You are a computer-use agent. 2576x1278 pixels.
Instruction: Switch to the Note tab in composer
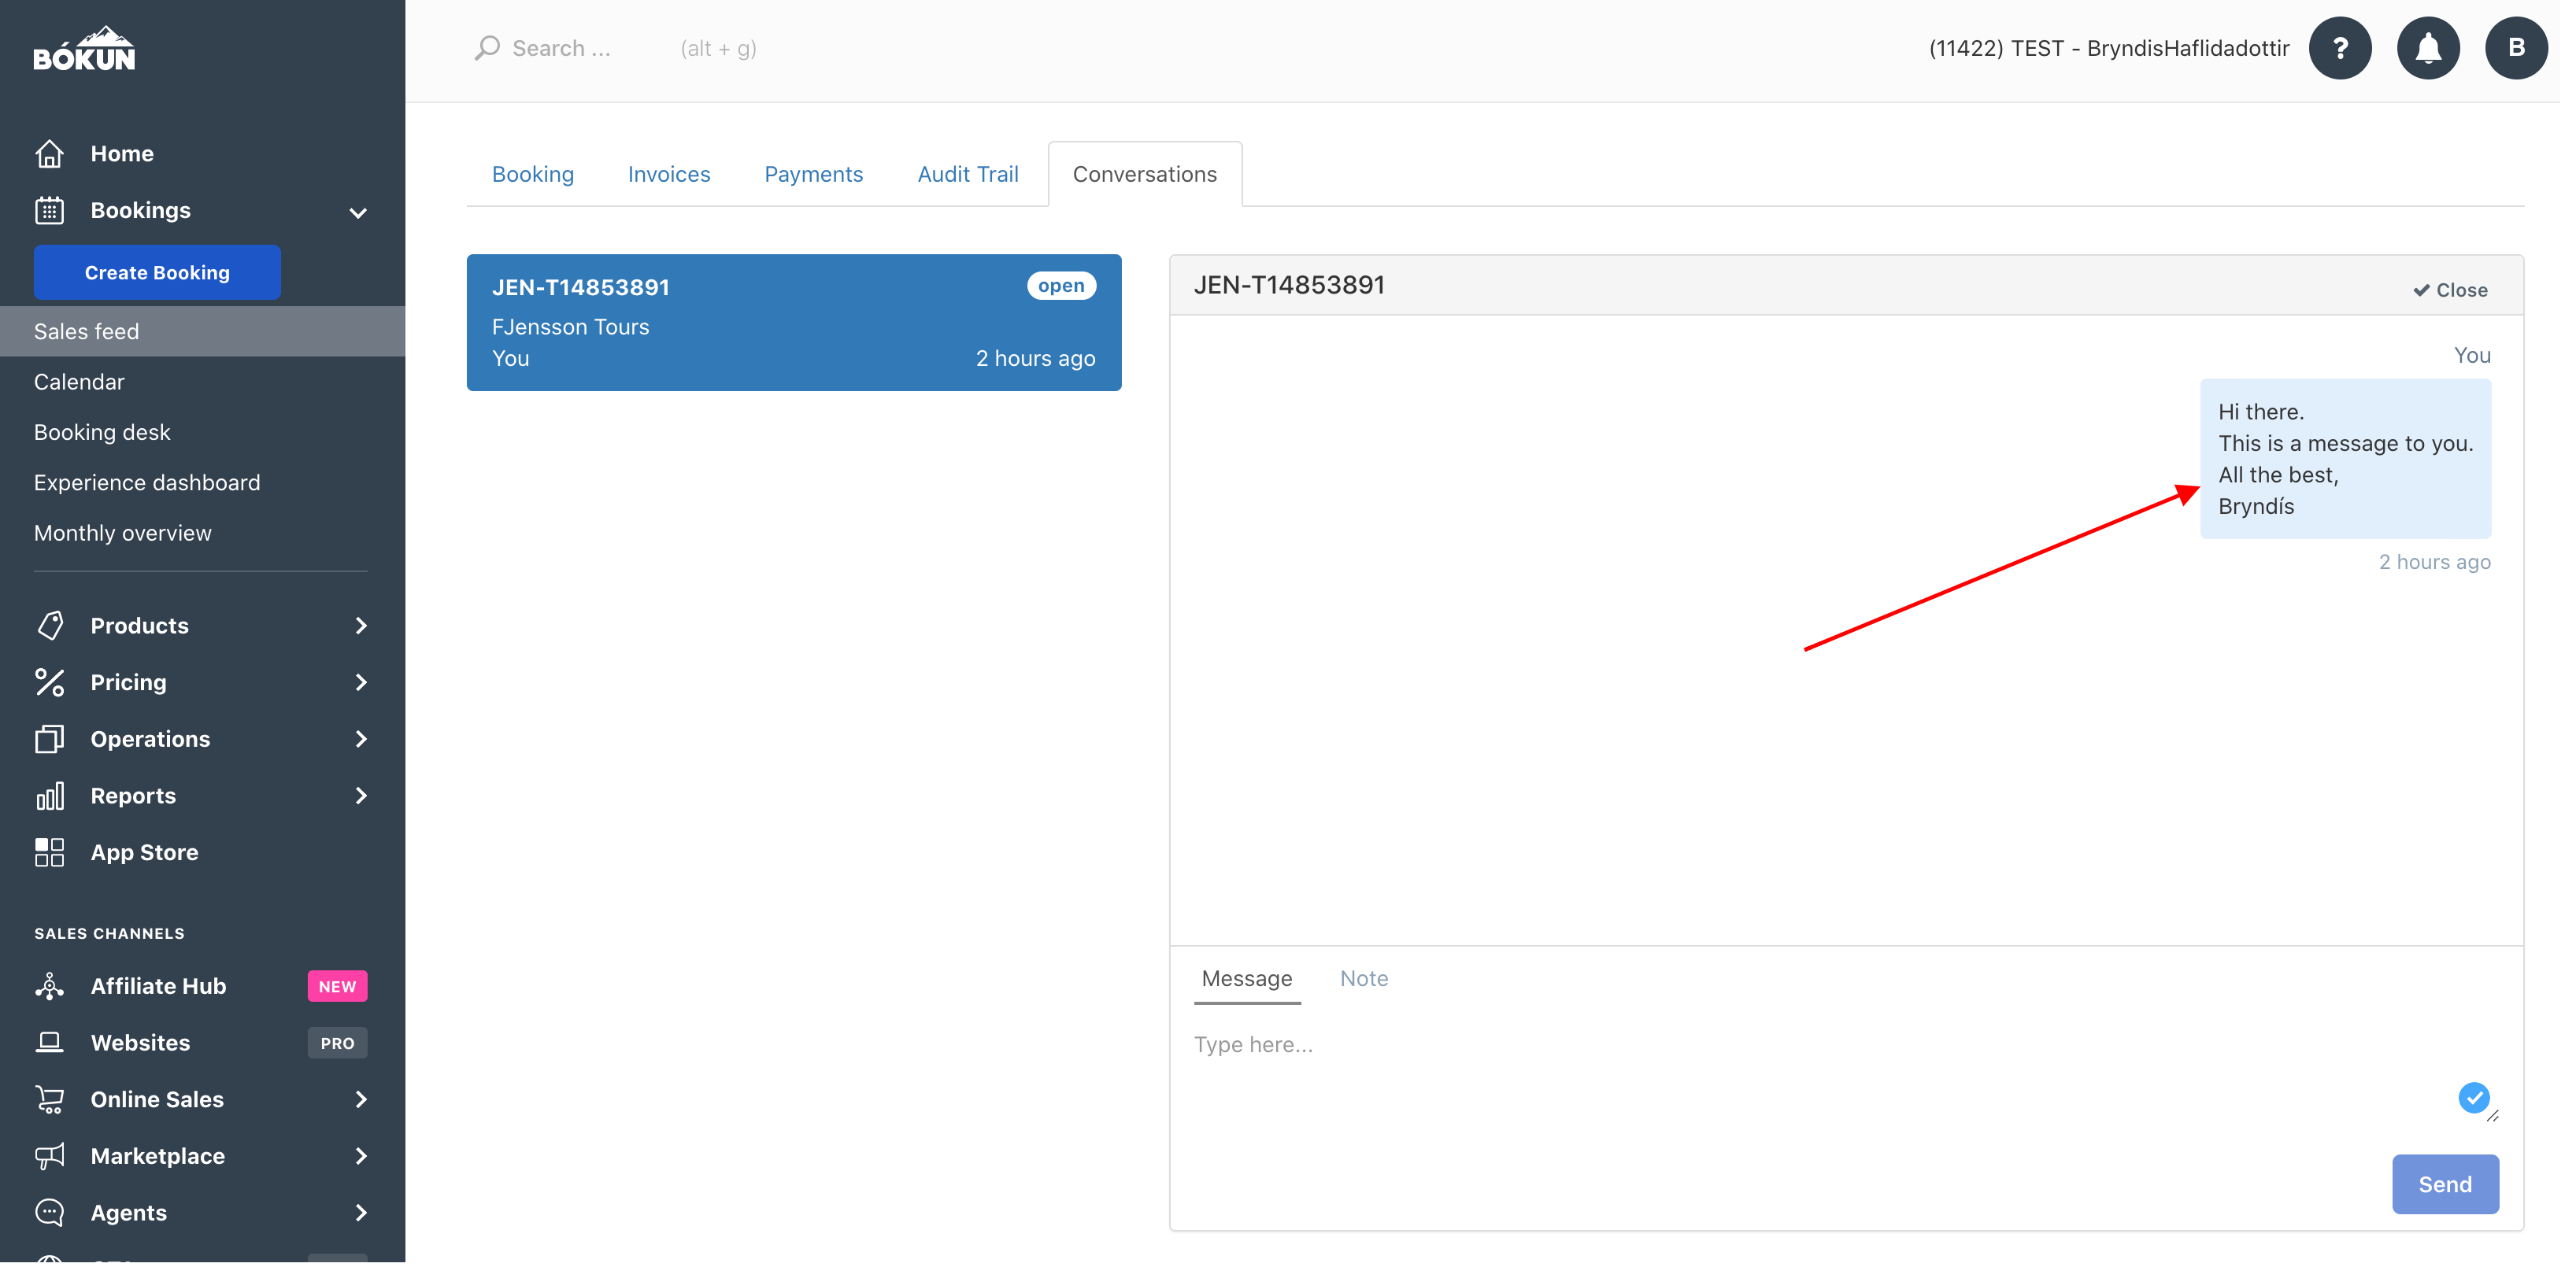(x=1372, y=985)
